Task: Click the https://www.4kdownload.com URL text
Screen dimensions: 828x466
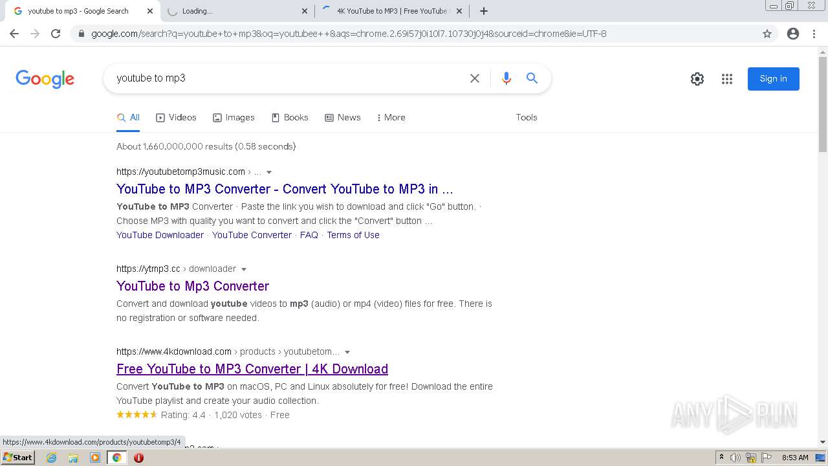Action: pos(174,351)
